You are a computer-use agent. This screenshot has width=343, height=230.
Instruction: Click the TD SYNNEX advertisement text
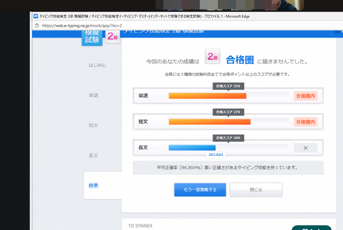click(140, 226)
